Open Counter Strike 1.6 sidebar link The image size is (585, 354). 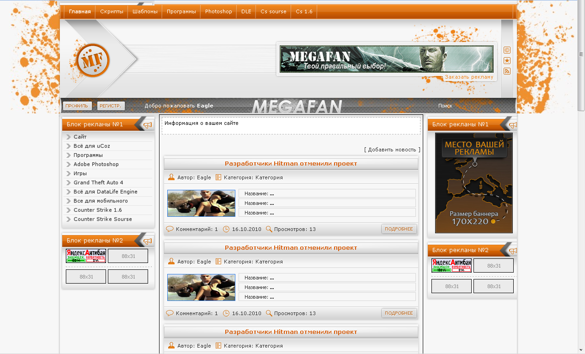(x=98, y=210)
